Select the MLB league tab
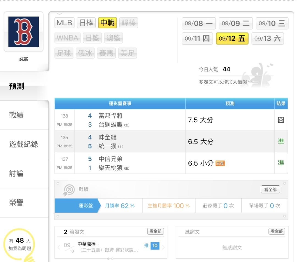Screen dimensions: 297x262 (64, 23)
